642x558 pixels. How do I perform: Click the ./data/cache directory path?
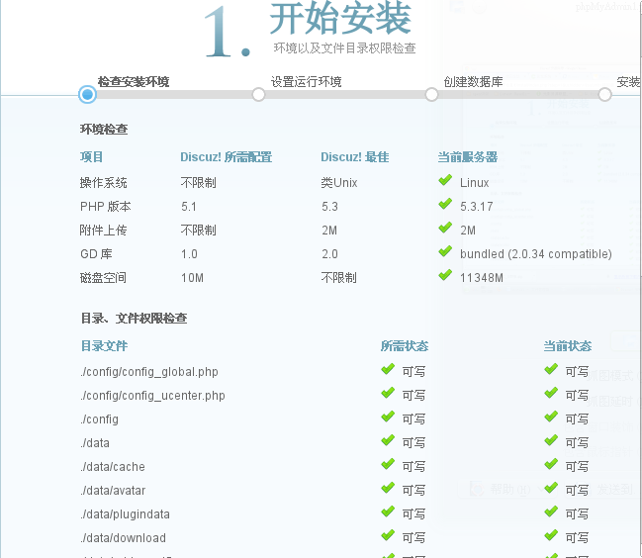pyautogui.click(x=113, y=467)
